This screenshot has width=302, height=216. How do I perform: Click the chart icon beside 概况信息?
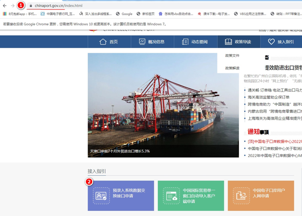click(142, 41)
